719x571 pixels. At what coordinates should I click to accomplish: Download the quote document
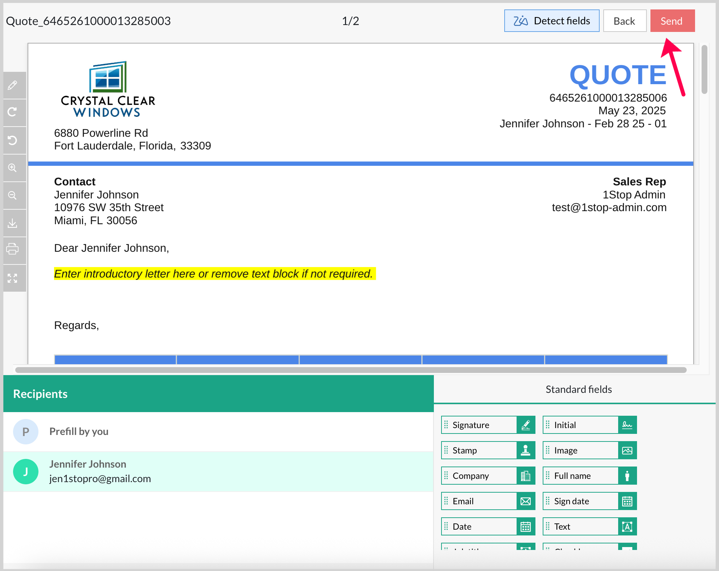[13, 223]
